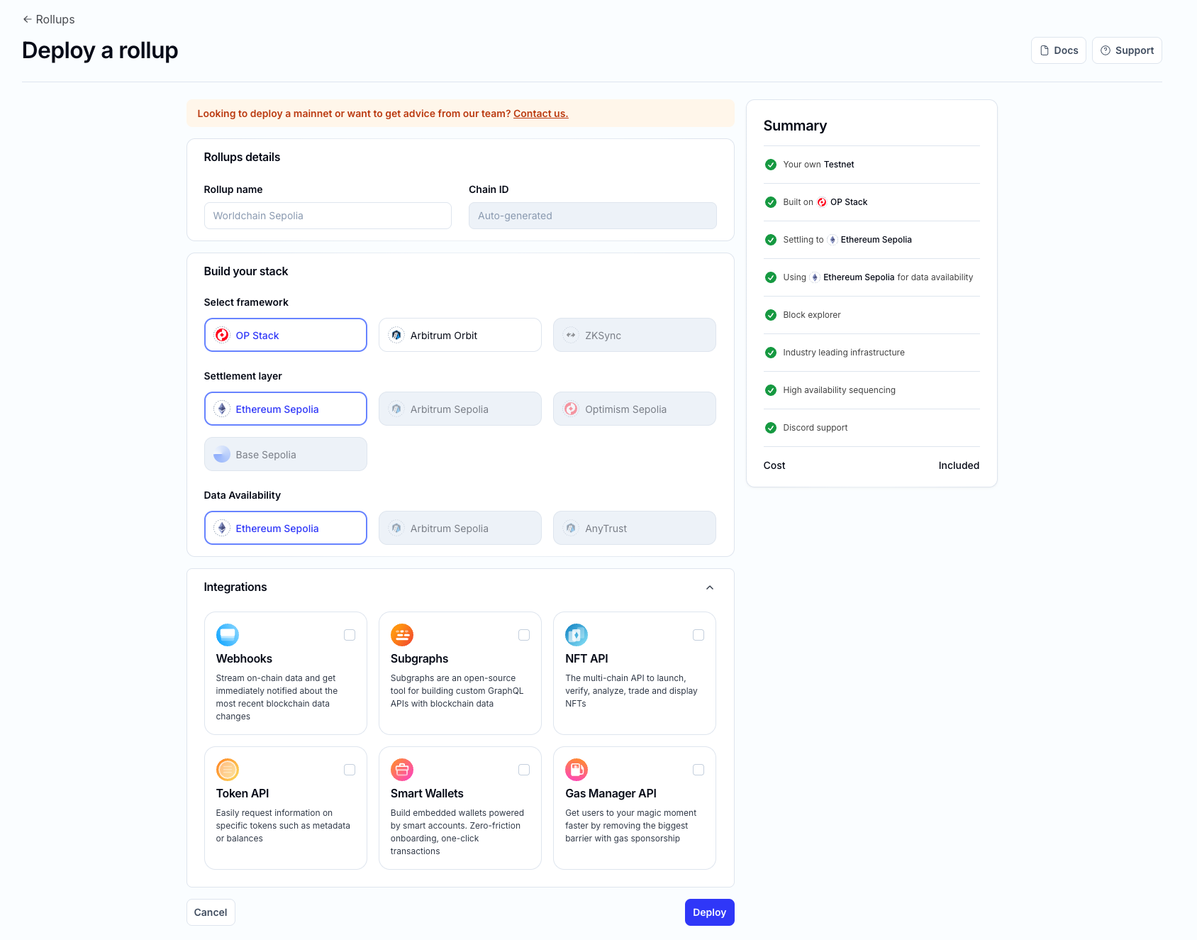Viewport: 1197px width, 940px height.
Task: Click the Cancel button
Action: 211,912
